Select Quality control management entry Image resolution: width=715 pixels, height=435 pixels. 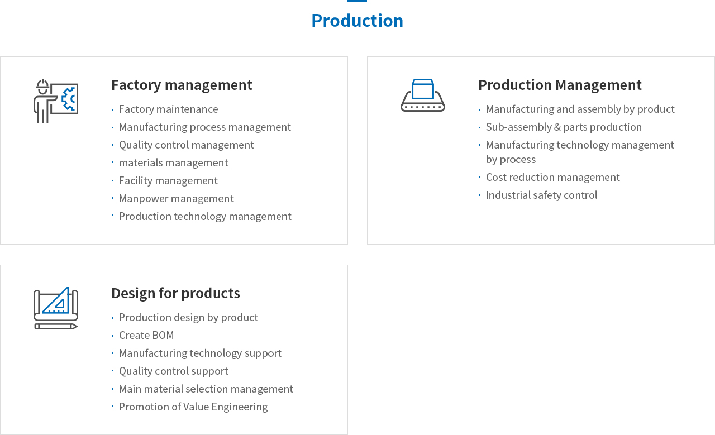(186, 145)
